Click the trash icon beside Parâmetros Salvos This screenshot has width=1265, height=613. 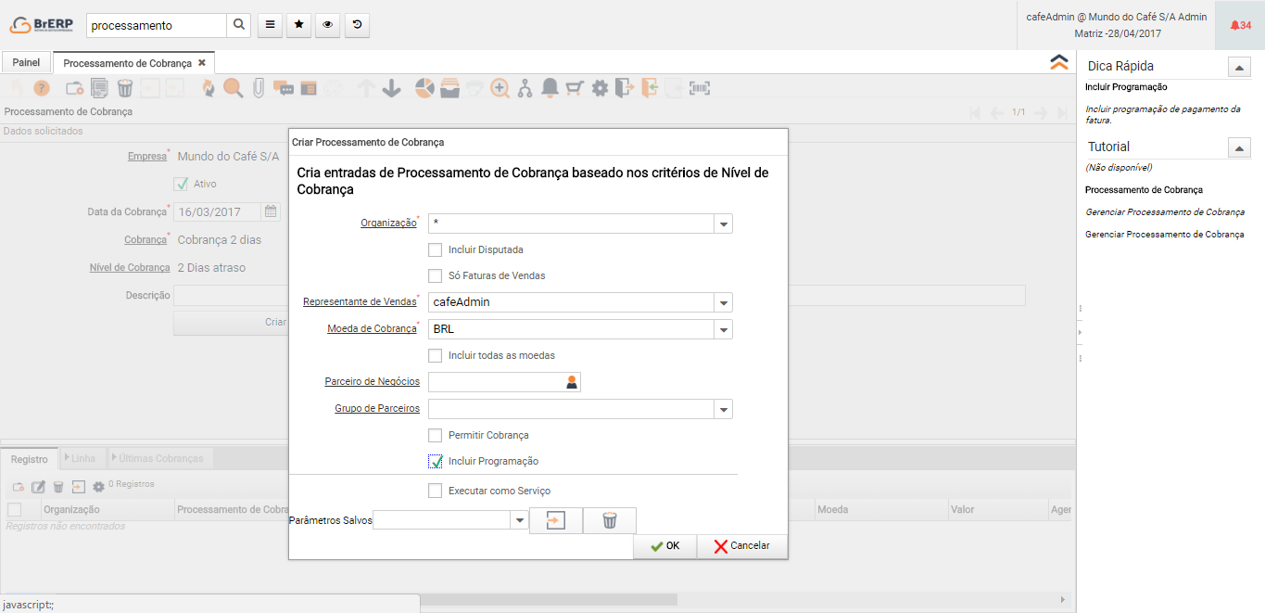click(x=609, y=521)
